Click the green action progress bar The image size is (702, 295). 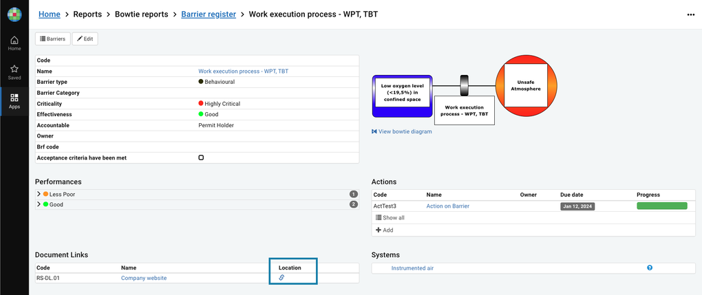click(x=661, y=206)
